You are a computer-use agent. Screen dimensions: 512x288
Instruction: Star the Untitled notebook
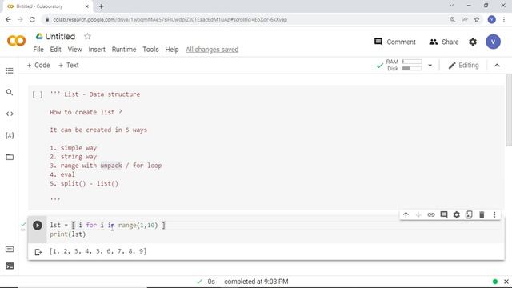87,36
